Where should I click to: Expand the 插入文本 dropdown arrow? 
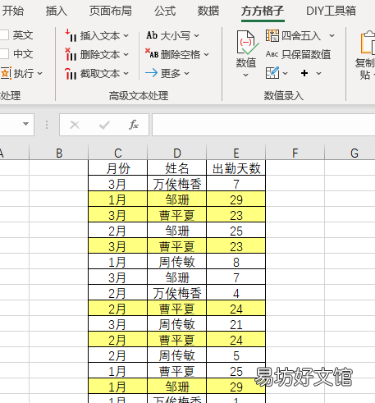tap(126, 35)
